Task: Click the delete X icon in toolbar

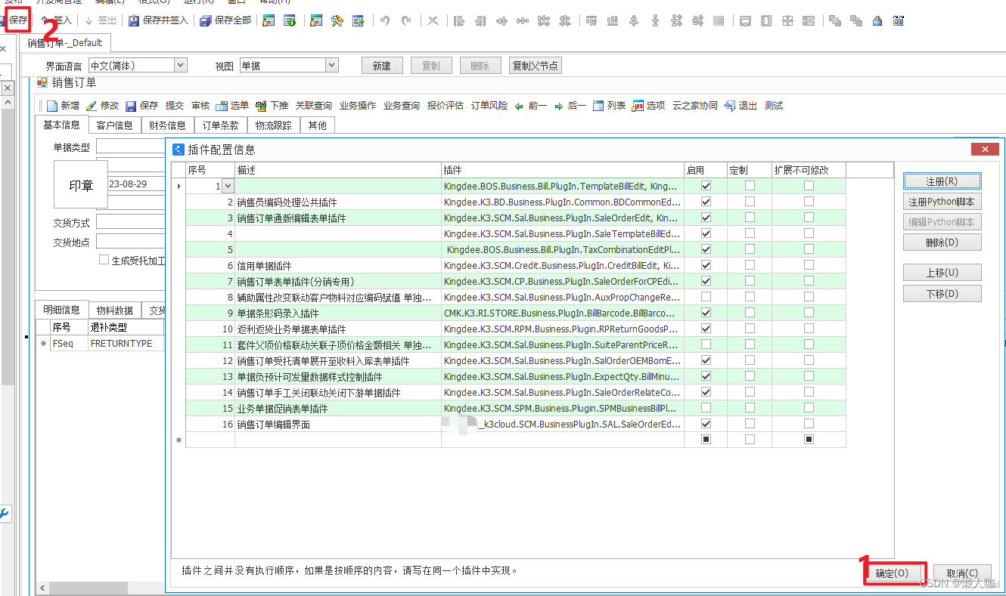Action: point(433,20)
